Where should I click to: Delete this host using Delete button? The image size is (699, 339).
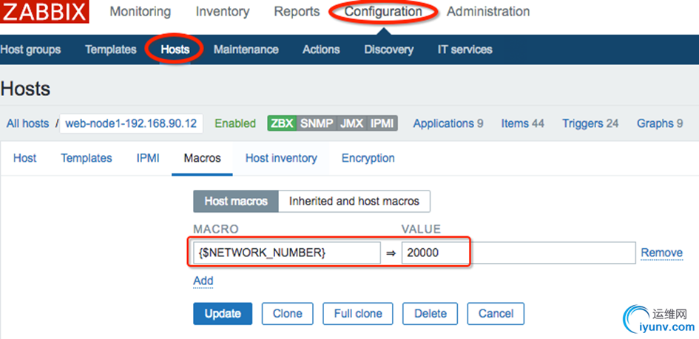(430, 313)
